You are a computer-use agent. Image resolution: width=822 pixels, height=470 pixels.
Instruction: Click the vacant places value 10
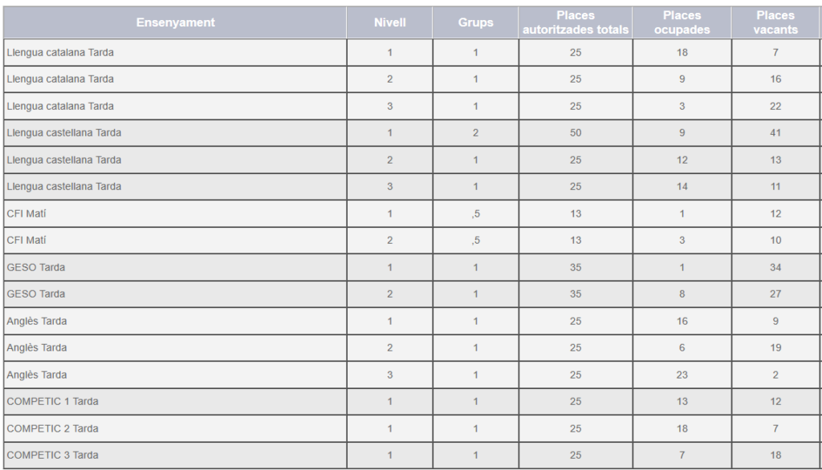[x=775, y=241]
